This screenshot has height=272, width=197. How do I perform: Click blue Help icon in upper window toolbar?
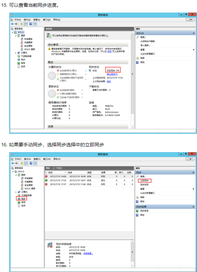pyautogui.click(x=31, y=24)
